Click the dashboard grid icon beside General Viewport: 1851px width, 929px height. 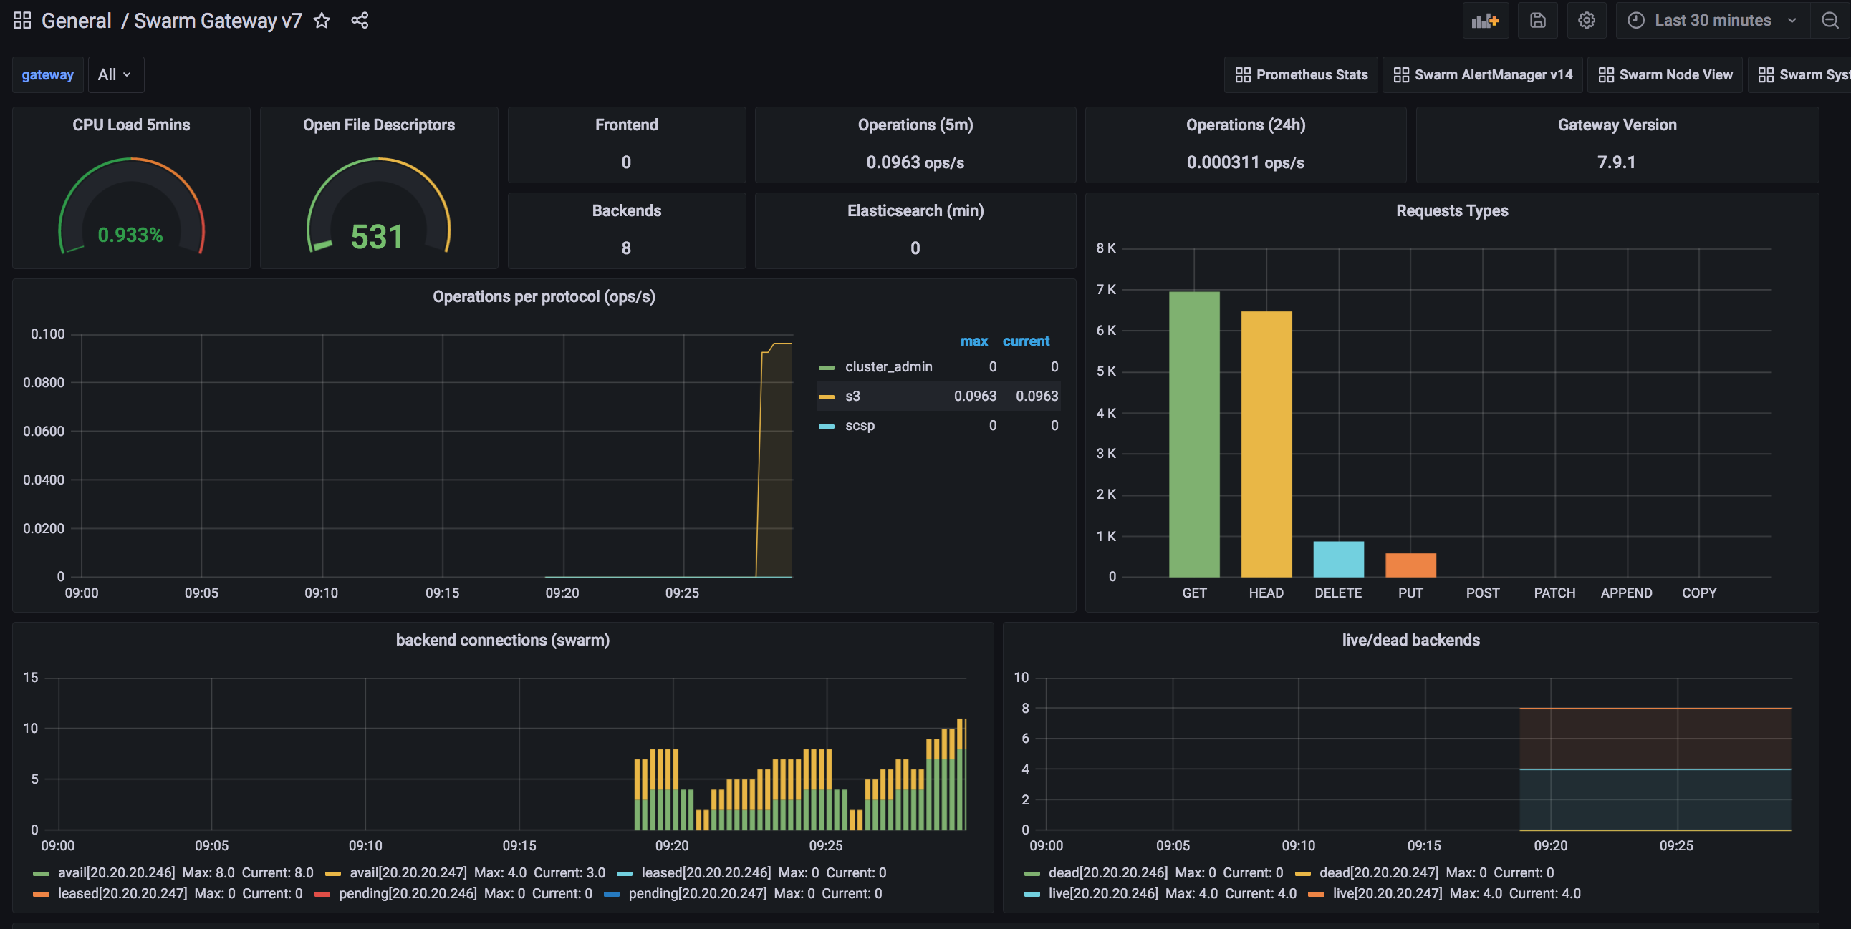click(22, 21)
